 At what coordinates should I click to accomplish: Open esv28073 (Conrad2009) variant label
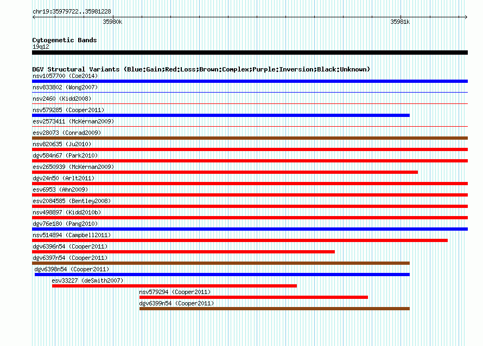click(x=67, y=133)
